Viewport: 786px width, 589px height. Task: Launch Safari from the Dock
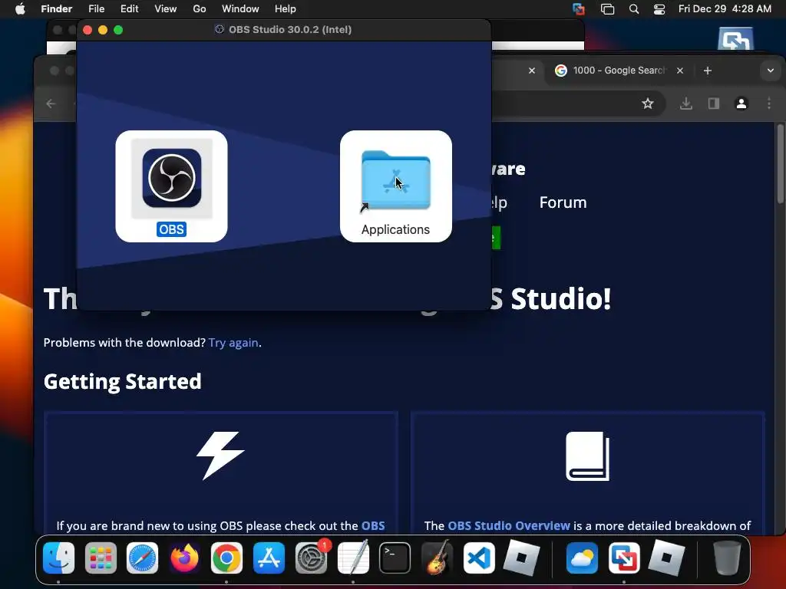pyautogui.click(x=142, y=558)
